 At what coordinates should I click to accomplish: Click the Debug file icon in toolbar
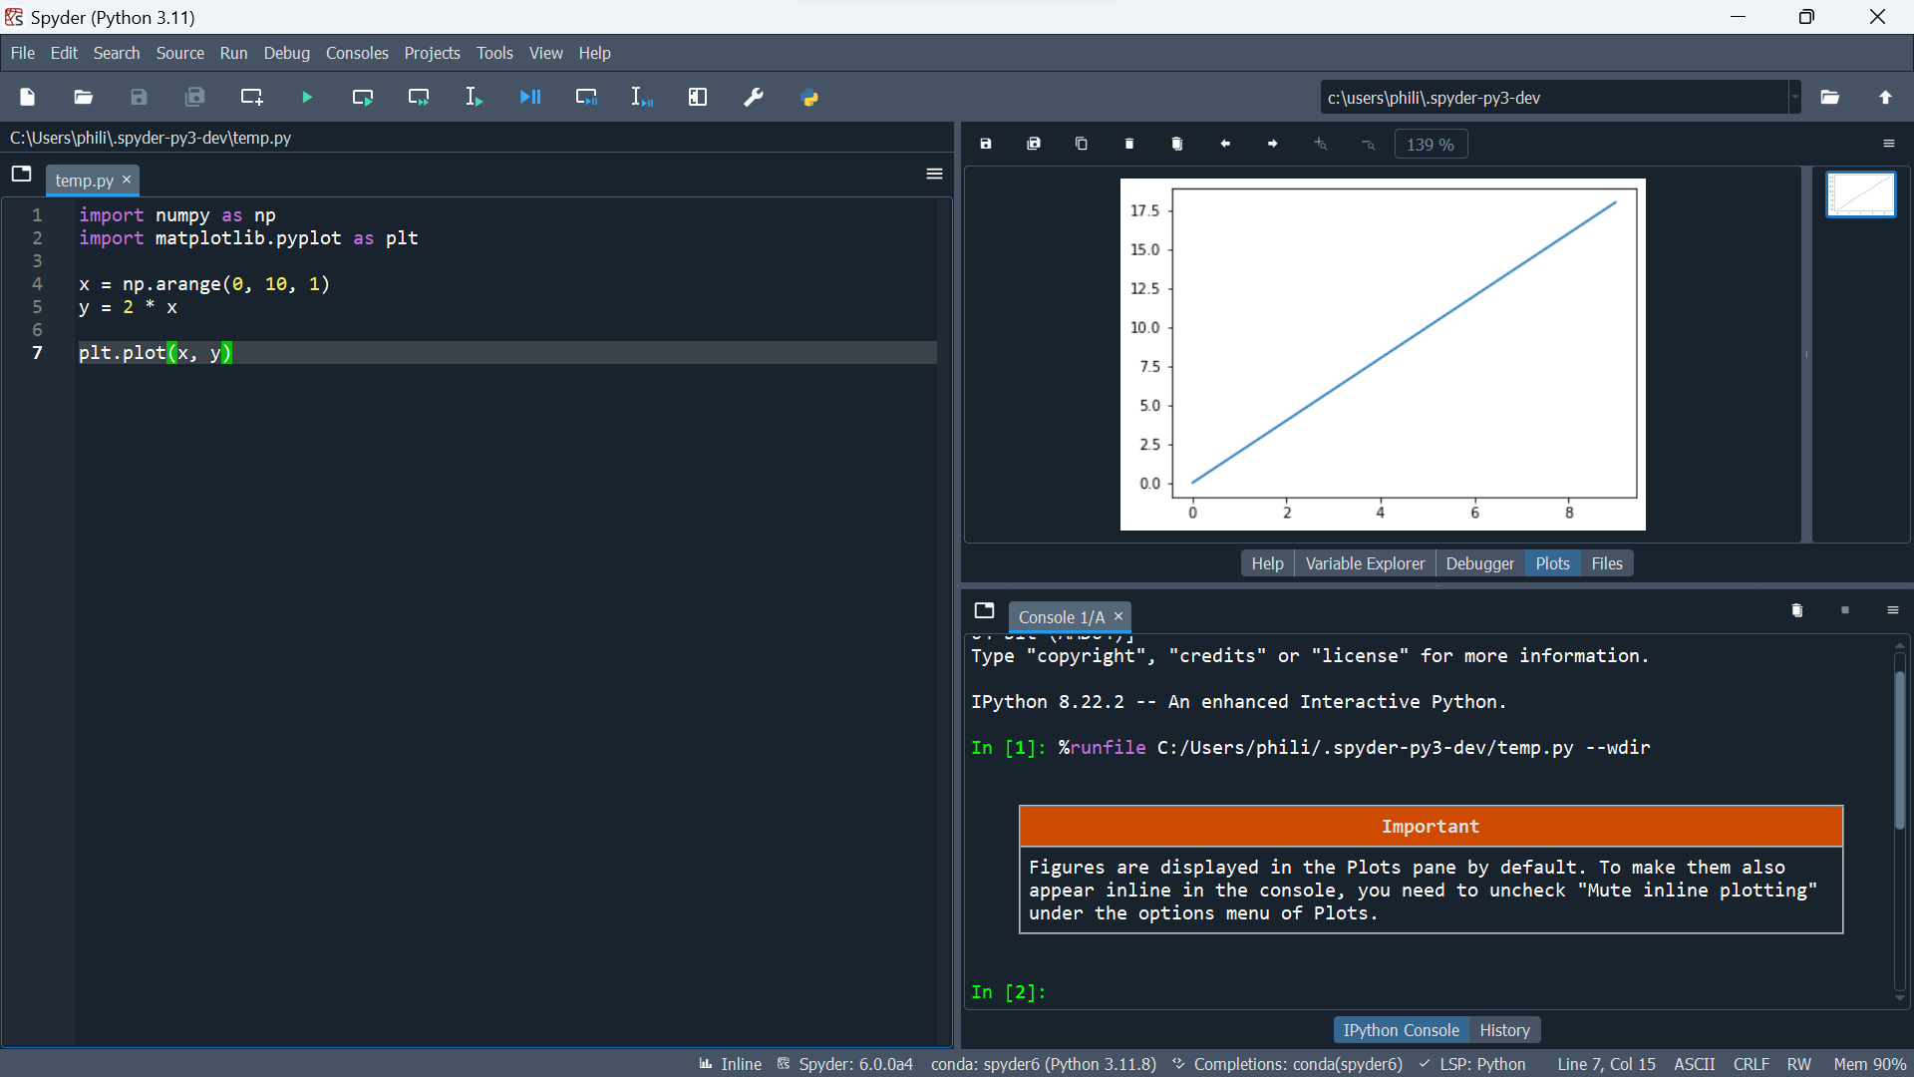530,98
